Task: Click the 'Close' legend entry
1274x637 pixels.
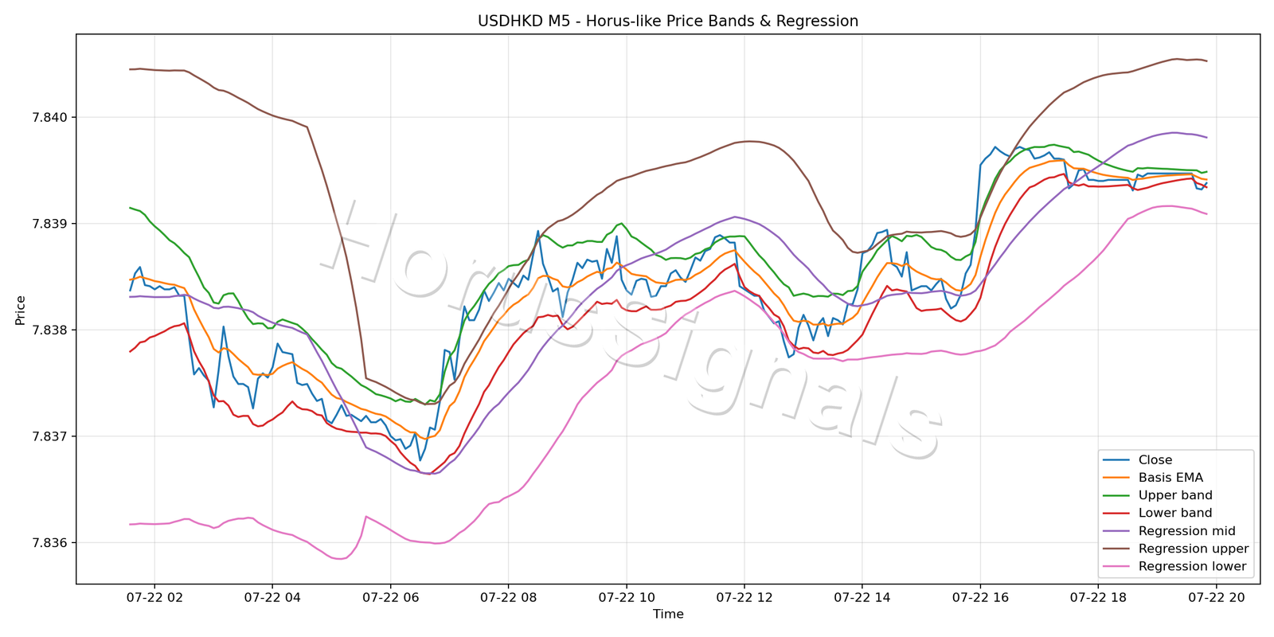Action: click(1155, 460)
